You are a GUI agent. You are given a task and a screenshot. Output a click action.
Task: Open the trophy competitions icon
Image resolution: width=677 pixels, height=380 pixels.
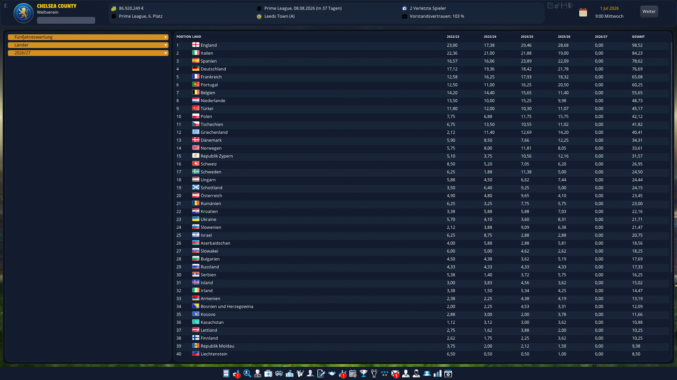(x=364, y=373)
